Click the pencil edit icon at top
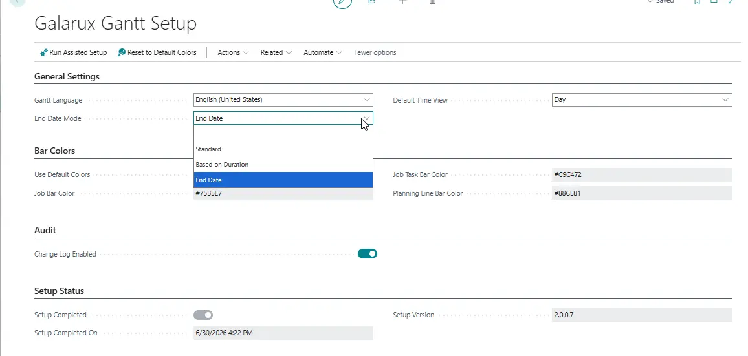The width and height of the screenshot is (748, 356). (342, 2)
